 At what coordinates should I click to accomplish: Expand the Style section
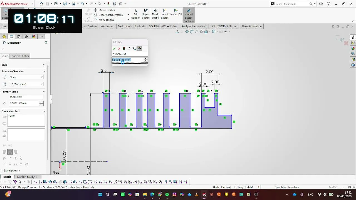44,65
